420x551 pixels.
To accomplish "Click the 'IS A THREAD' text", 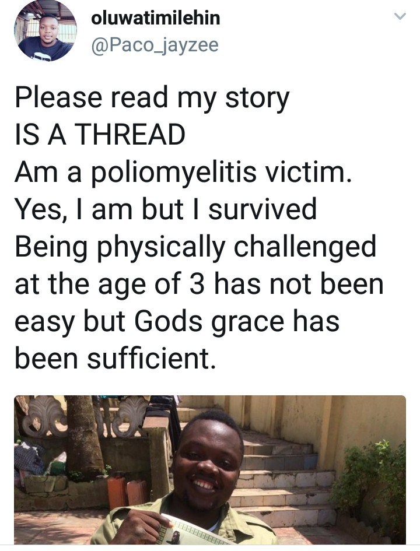I will pyautogui.click(x=100, y=136).
